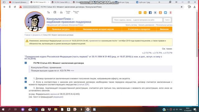This screenshot has height=112, width=199.
Task: Click the info icon beside paragraph 1
Action: click(25, 78)
